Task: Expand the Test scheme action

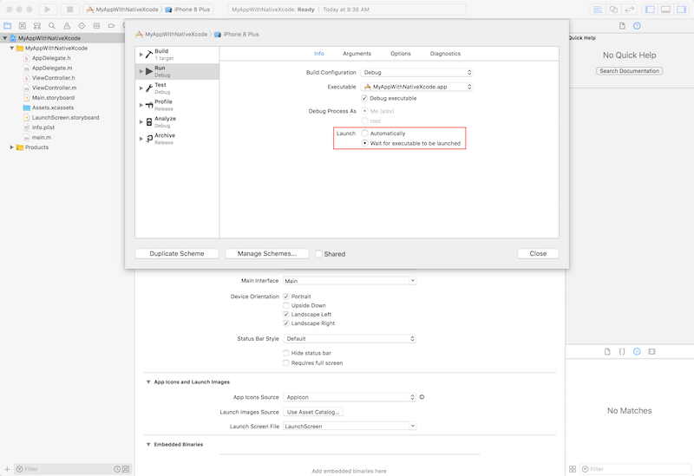Action: pyautogui.click(x=141, y=88)
